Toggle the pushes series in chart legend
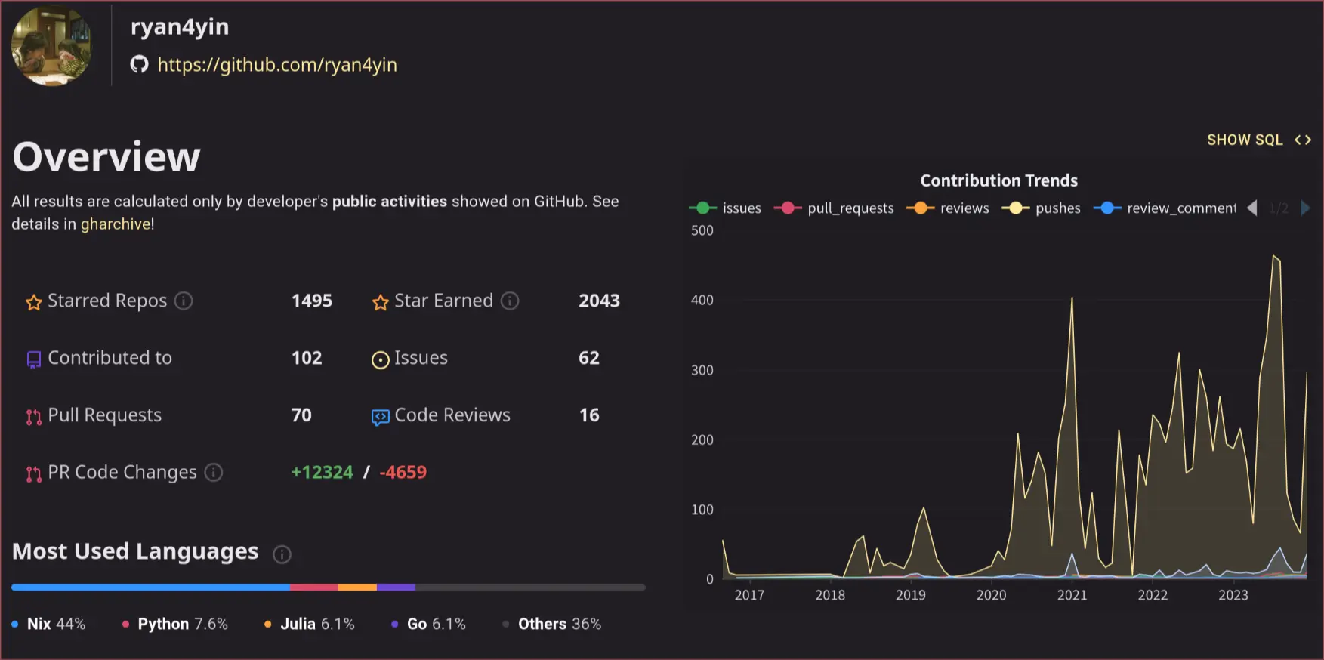The width and height of the screenshot is (1324, 660). point(1042,208)
